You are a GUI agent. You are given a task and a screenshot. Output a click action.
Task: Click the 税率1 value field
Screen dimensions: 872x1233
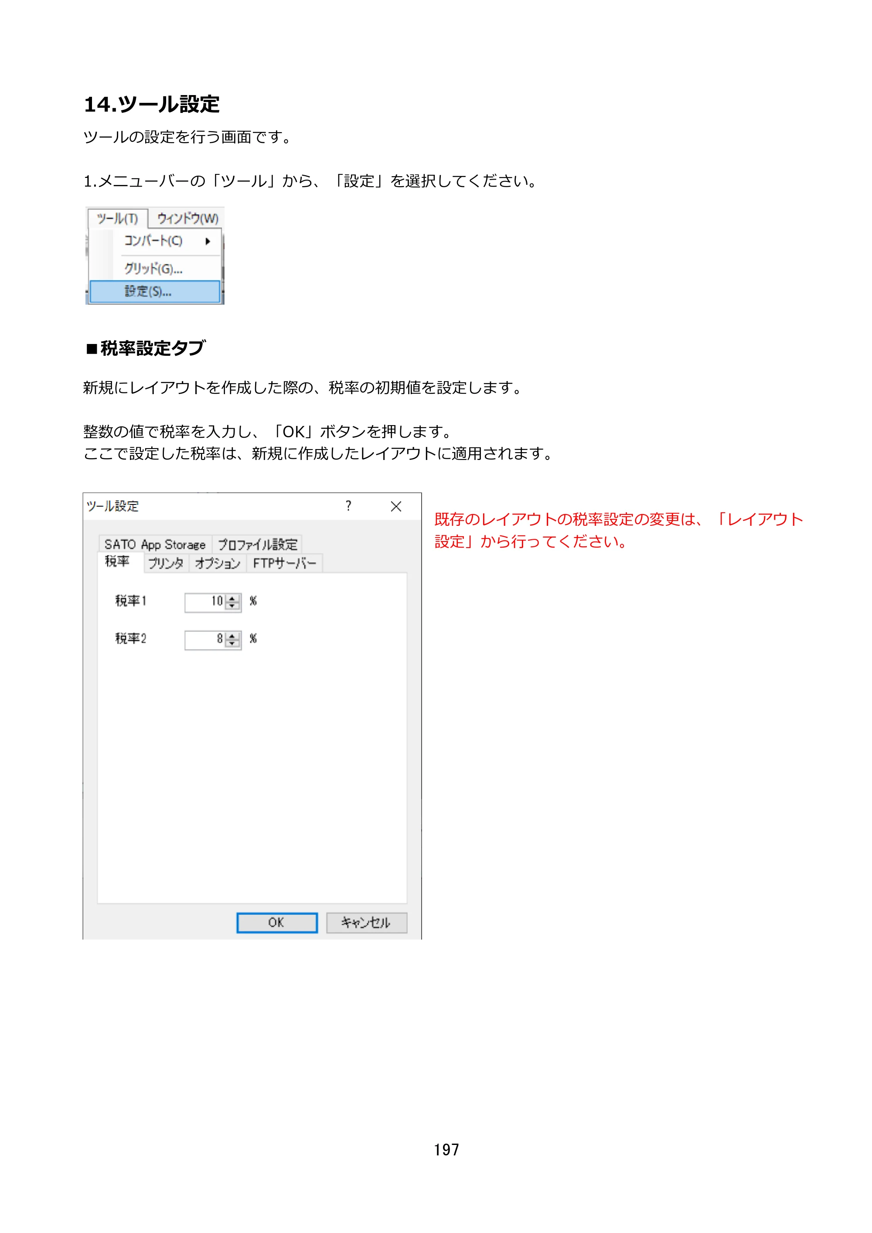(204, 602)
